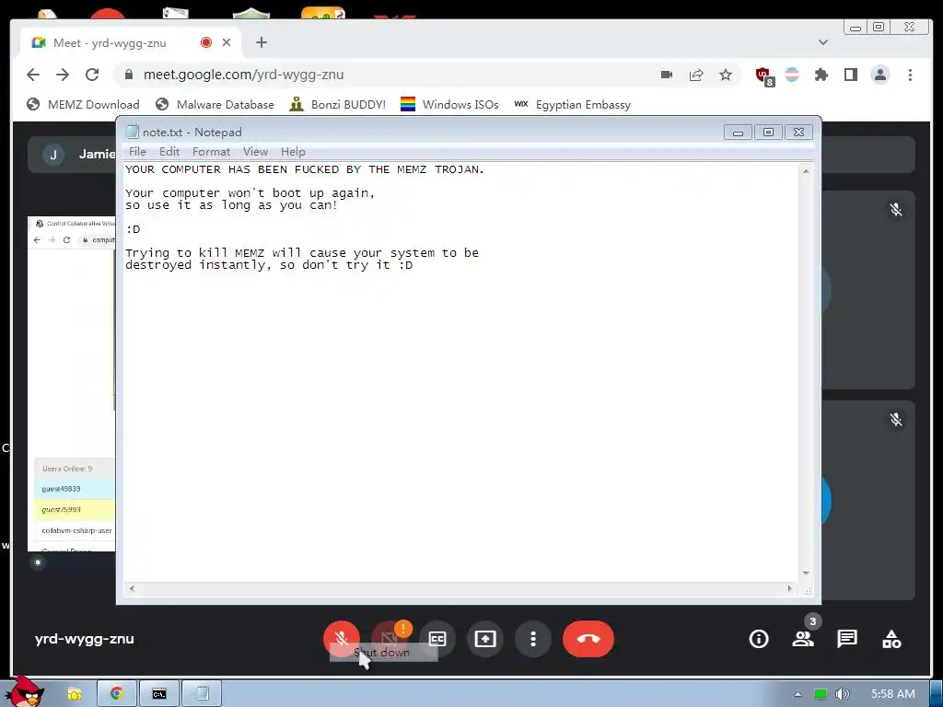The height and width of the screenshot is (707, 943).
Task: Open the Notepad File menu
Action: click(137, 152)
